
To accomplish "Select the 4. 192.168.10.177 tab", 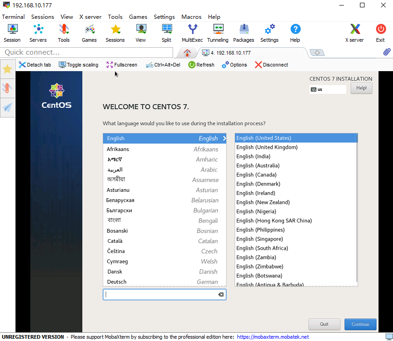I will pos(252,53).
